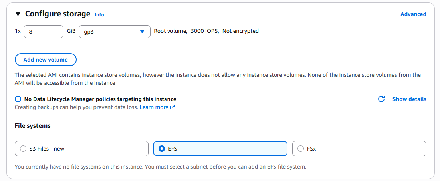Select the S3 Files - new radio option
Screen dimensions: 440x181
(81, 149)
